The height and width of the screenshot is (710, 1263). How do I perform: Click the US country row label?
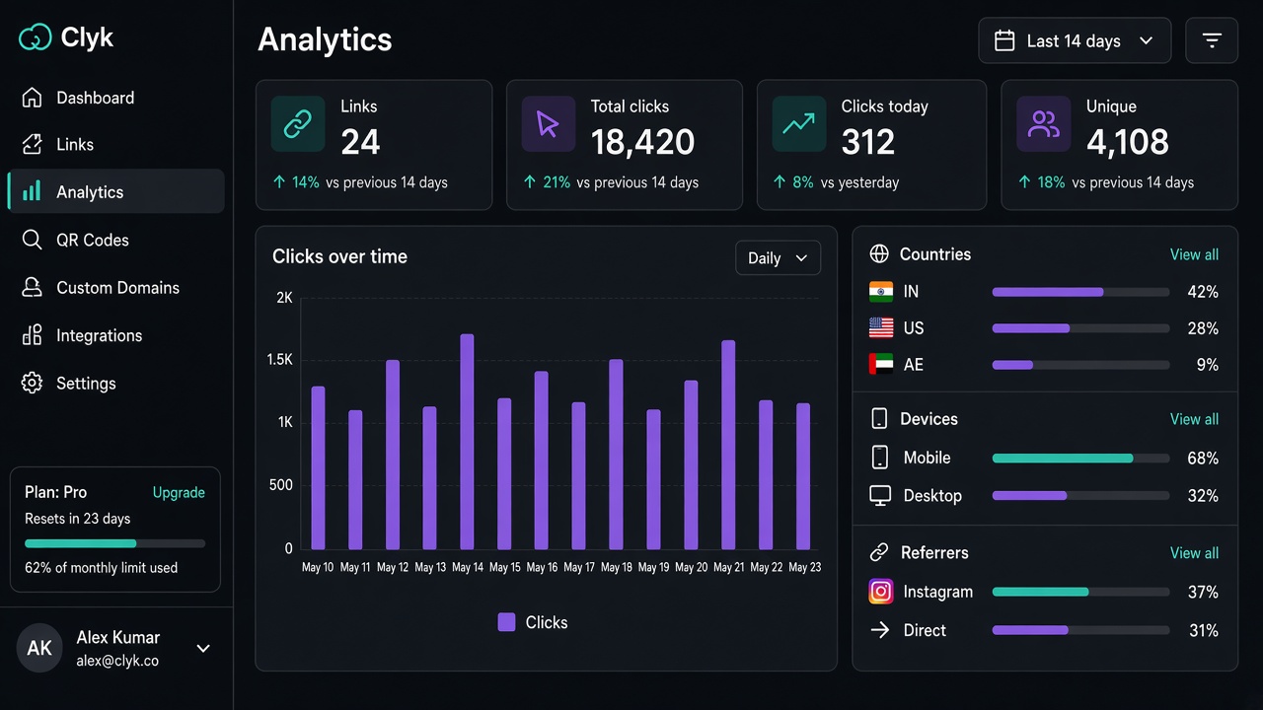pyautogui.click(x=914, y=328)
